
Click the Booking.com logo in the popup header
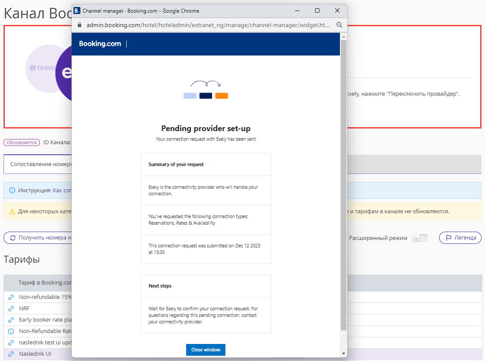click(100, 44)
